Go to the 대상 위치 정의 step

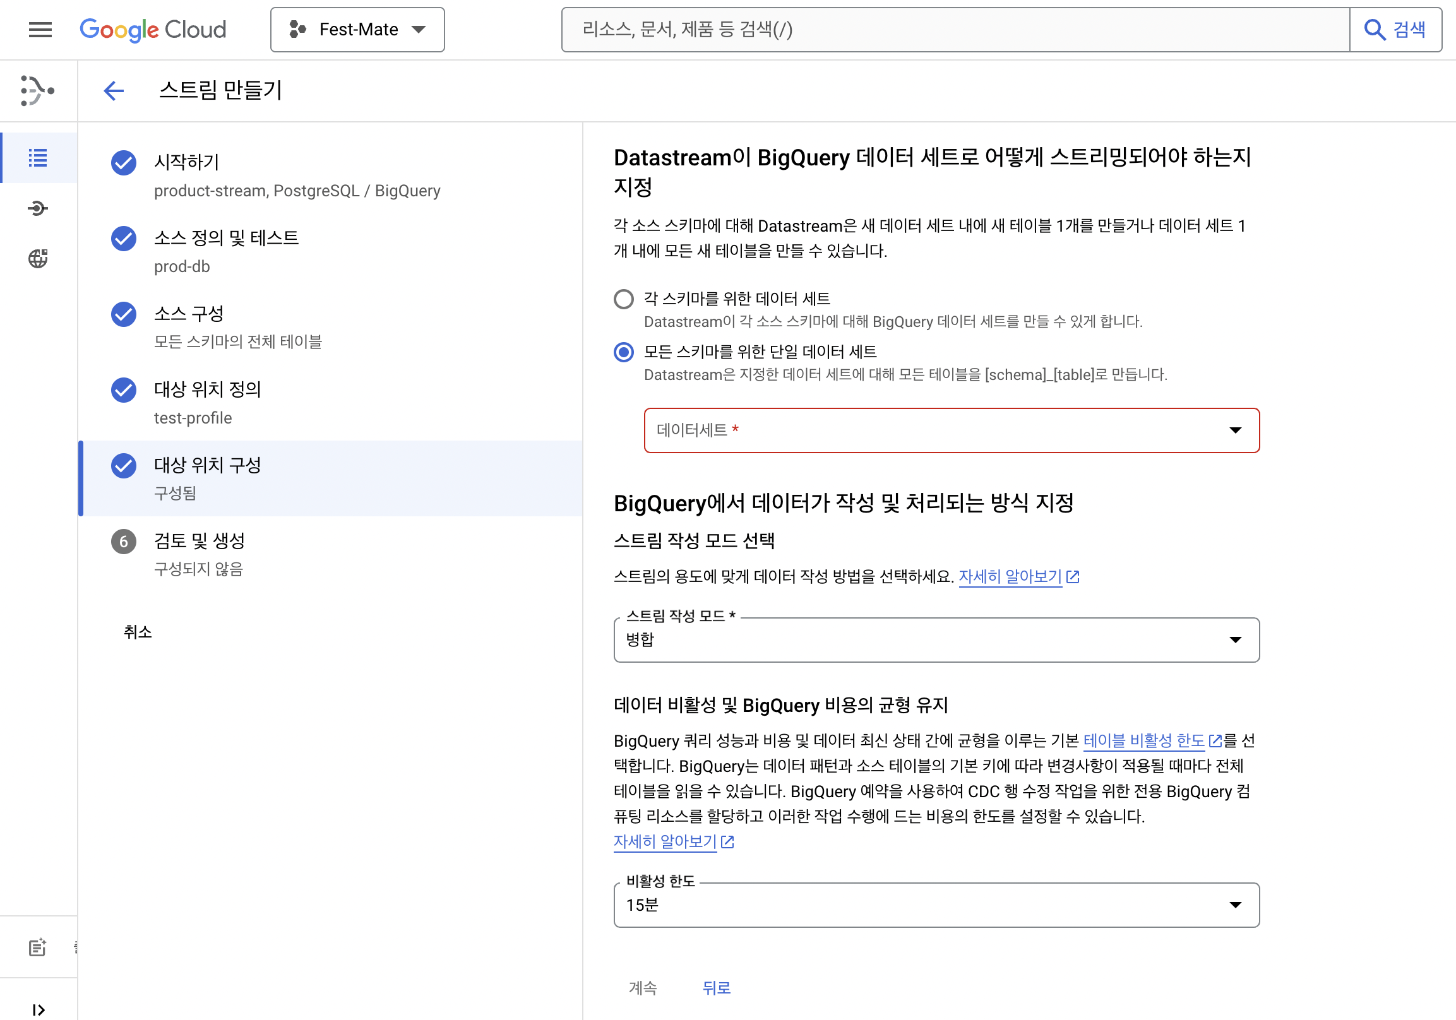(330, 403)
